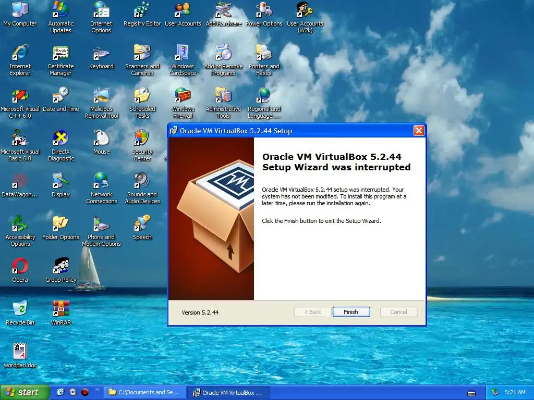Viewport: 534px width, 400px height.
Task: Open the My Computer desktop icon
Action: [20, 14]
